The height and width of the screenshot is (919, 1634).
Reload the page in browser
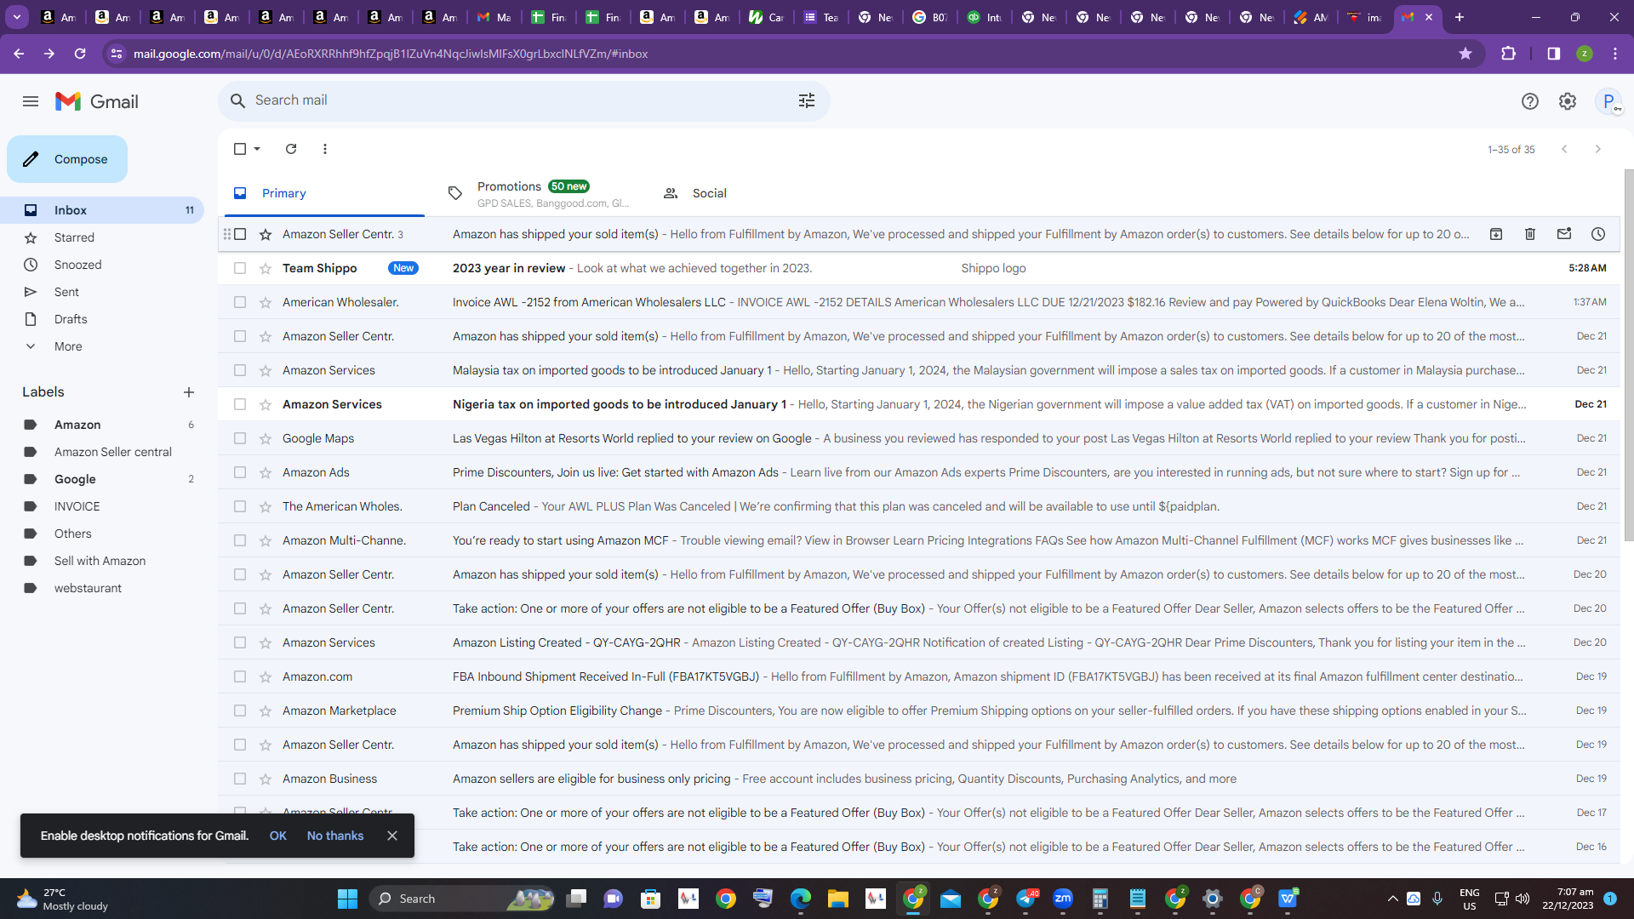[x=80, y=54]
